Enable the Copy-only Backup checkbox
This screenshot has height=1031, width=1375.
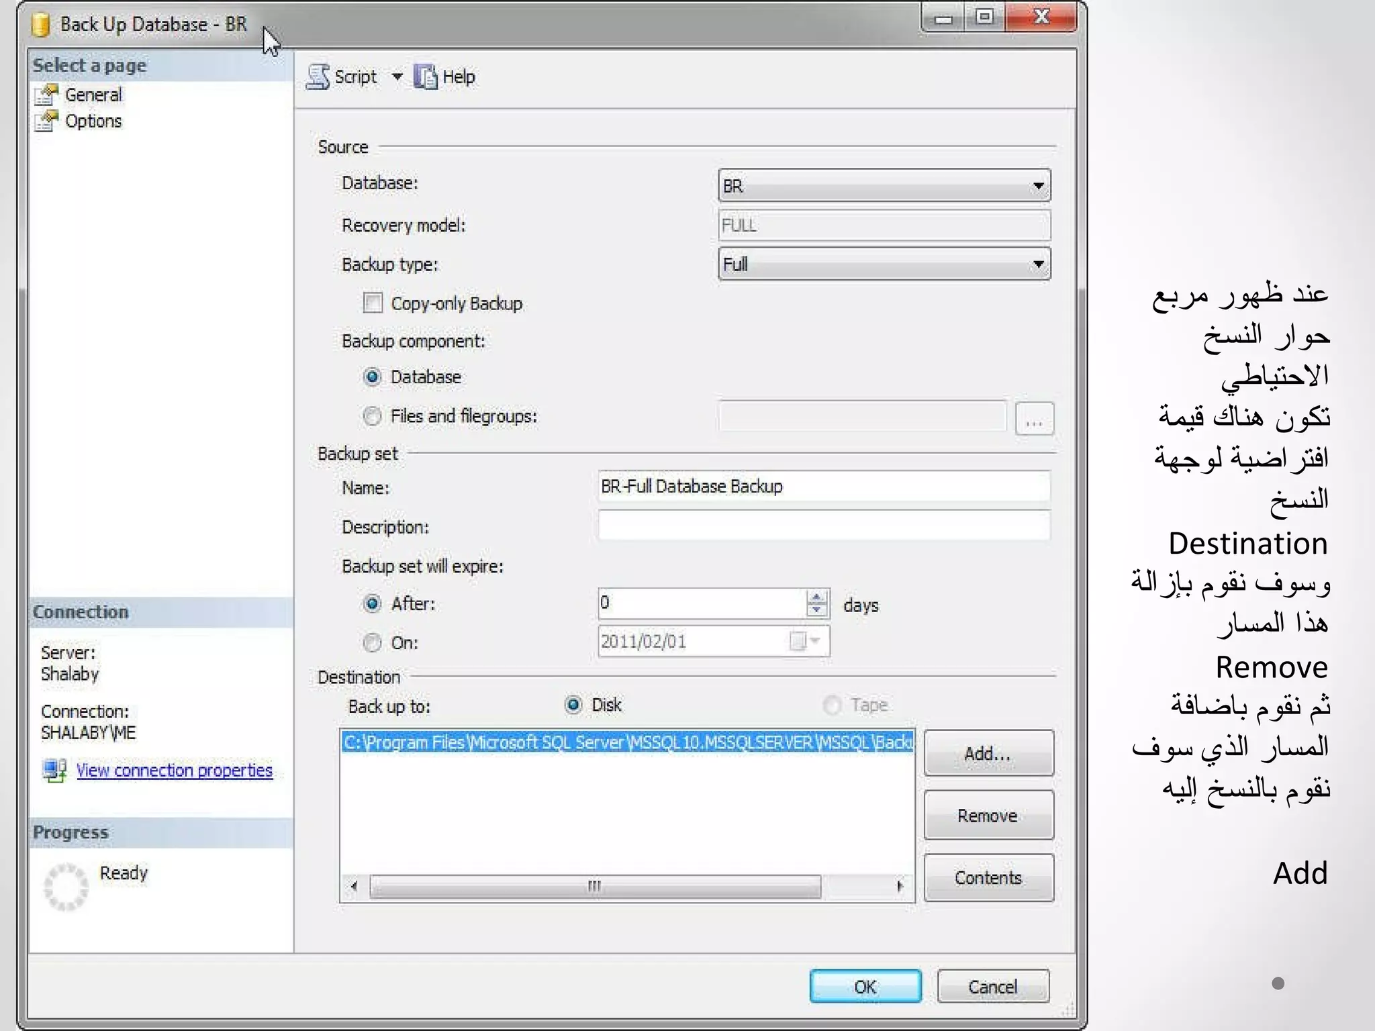click(x=373, y=303)
